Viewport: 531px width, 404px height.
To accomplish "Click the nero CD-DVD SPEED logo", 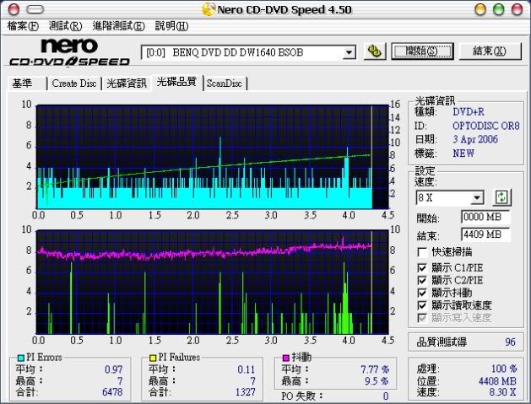I will 69,52.
